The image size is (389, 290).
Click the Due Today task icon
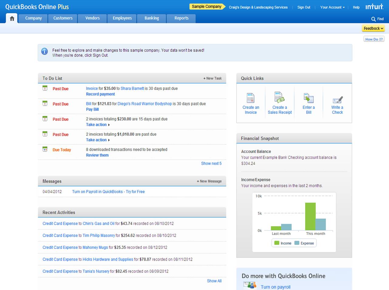click(x=45, y=149)
